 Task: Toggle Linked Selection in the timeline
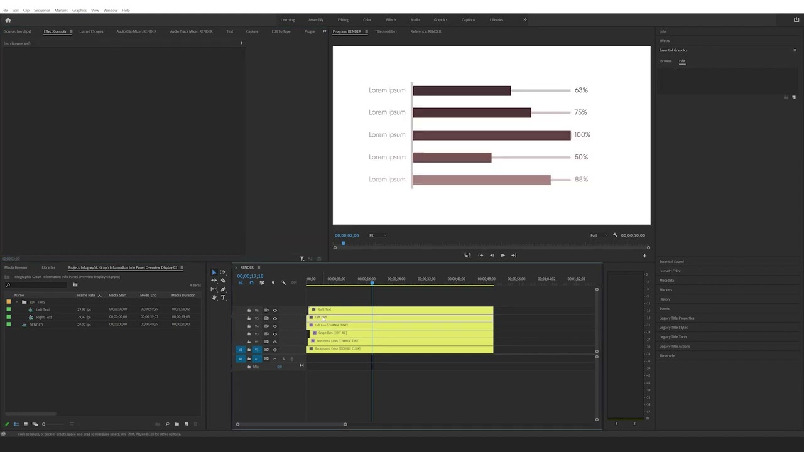[x=262, y=282]
